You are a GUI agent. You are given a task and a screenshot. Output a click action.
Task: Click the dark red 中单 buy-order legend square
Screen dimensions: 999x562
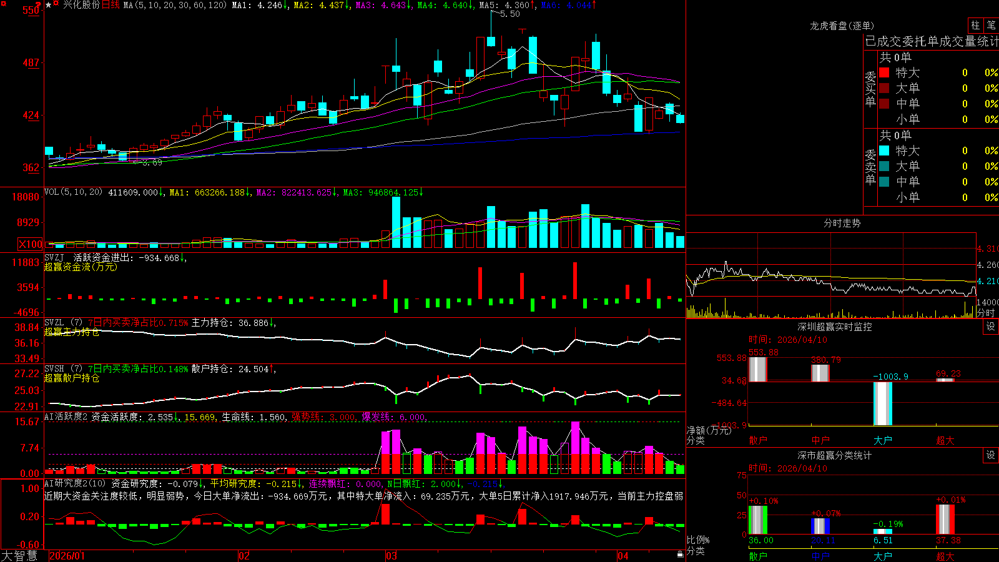point(884,104)
